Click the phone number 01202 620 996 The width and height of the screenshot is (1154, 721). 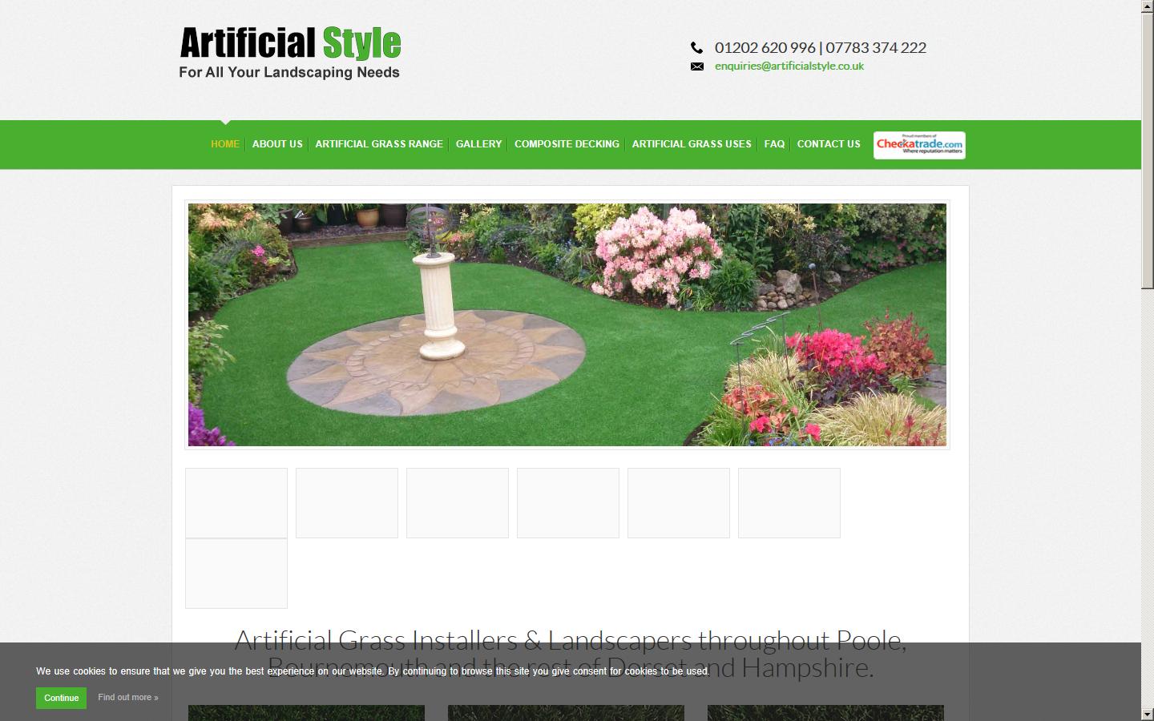tap(764, 48)
